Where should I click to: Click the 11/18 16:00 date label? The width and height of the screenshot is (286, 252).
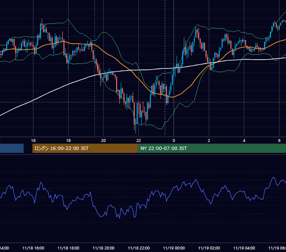point(33,248)
